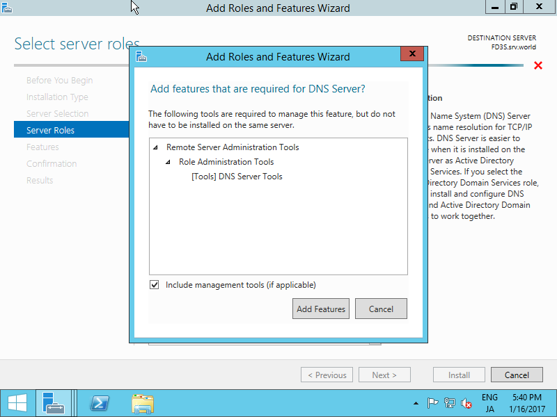
Task: Close the Add features dialog with X
Action: (x=413, y=54)
